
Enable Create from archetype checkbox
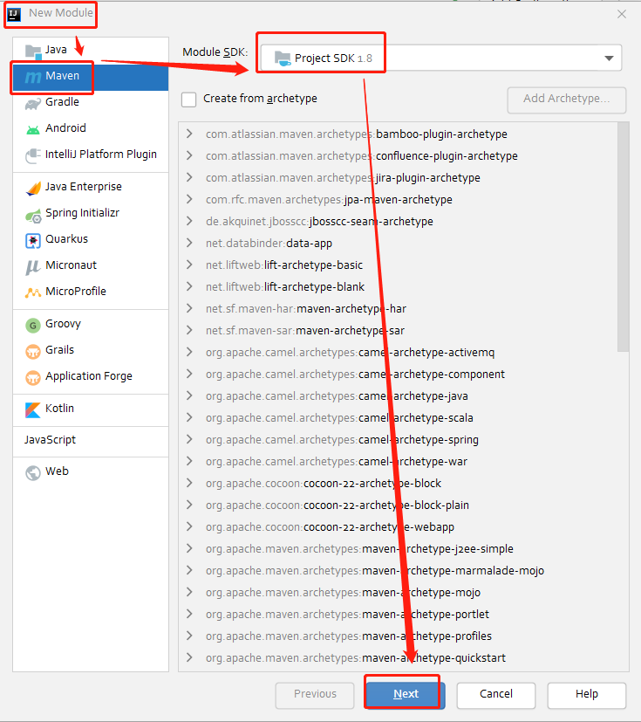pyautogui.click(x=188, y=100)
